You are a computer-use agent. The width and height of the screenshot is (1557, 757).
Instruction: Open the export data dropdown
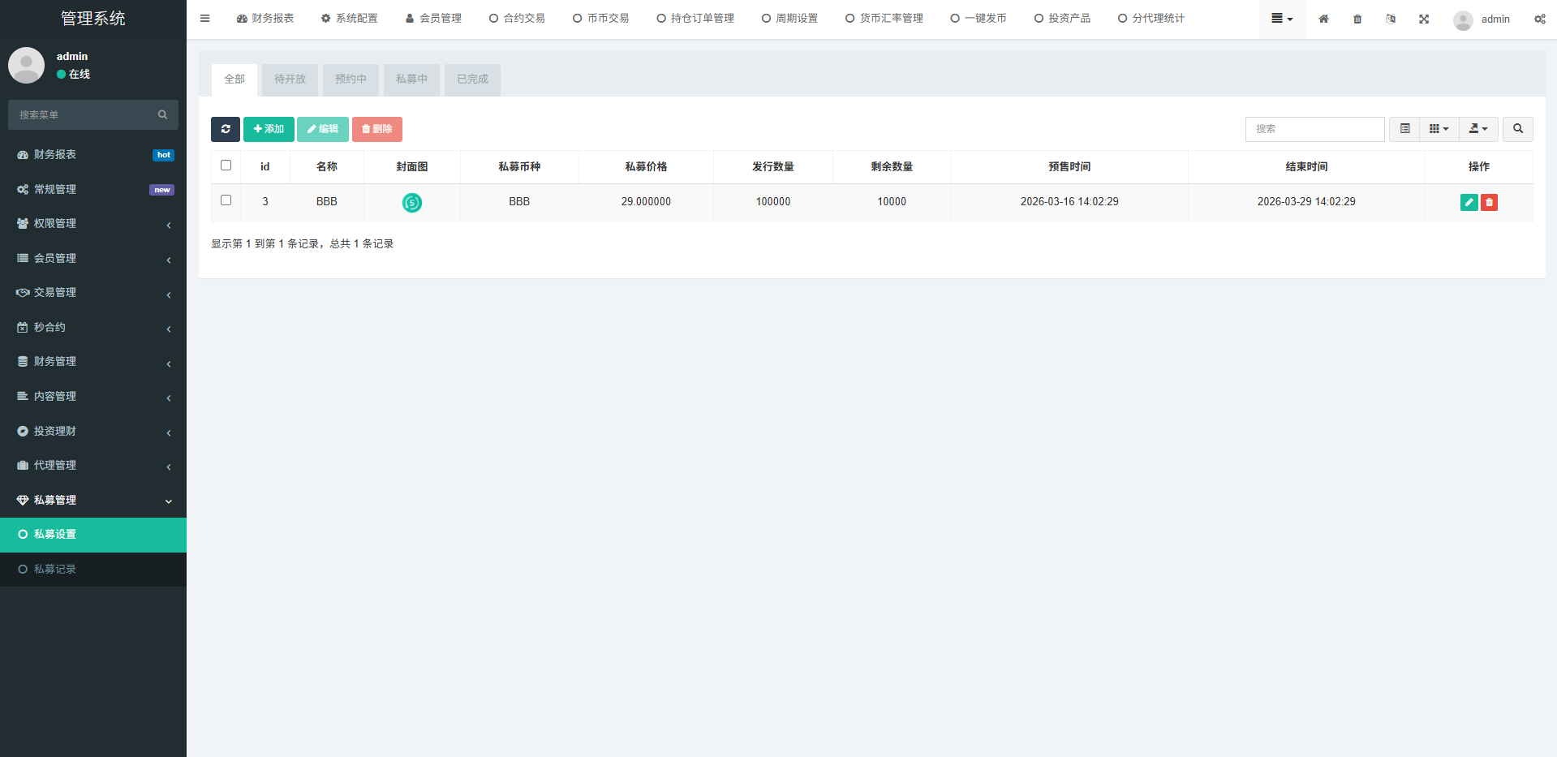click(1478, 129)
